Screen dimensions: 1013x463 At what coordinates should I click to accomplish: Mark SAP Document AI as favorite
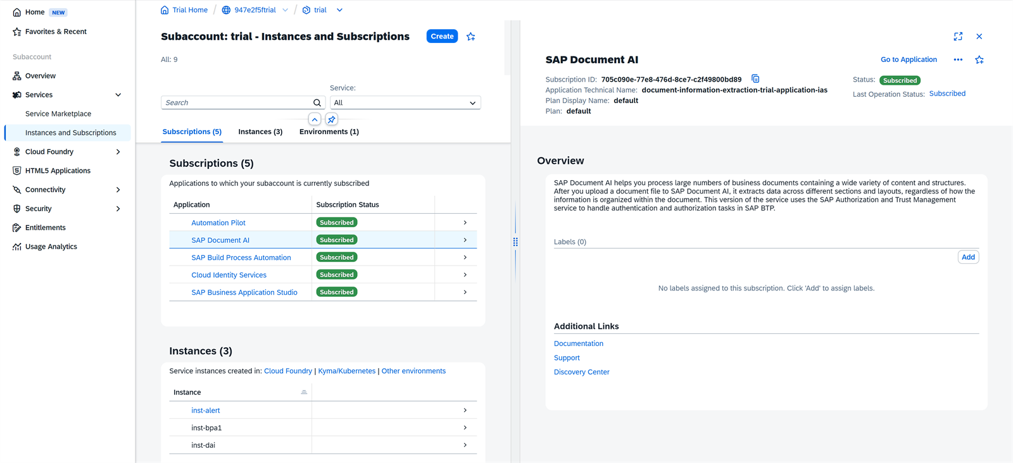979,60
